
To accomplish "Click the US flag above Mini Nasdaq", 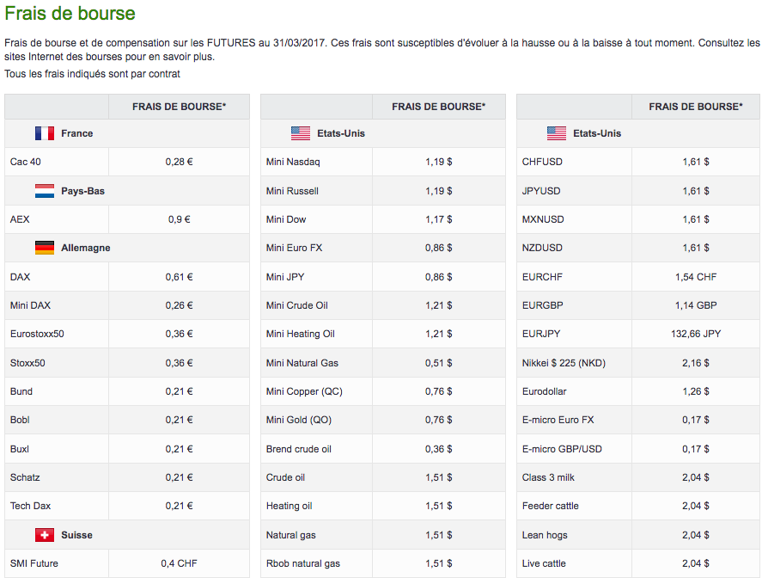I will [301, 133].
